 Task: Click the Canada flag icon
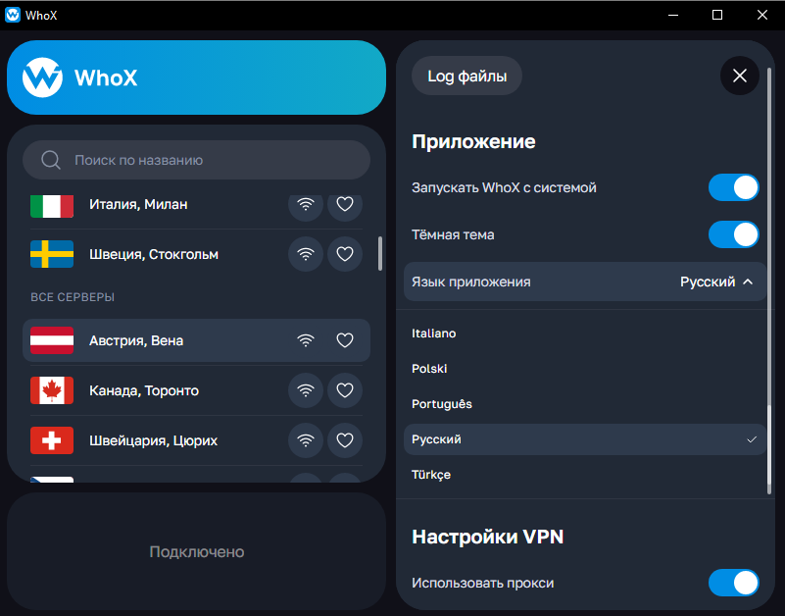point(52,390)
